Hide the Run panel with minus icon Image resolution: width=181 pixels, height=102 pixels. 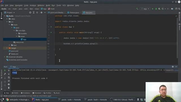[x=176, y=67]
